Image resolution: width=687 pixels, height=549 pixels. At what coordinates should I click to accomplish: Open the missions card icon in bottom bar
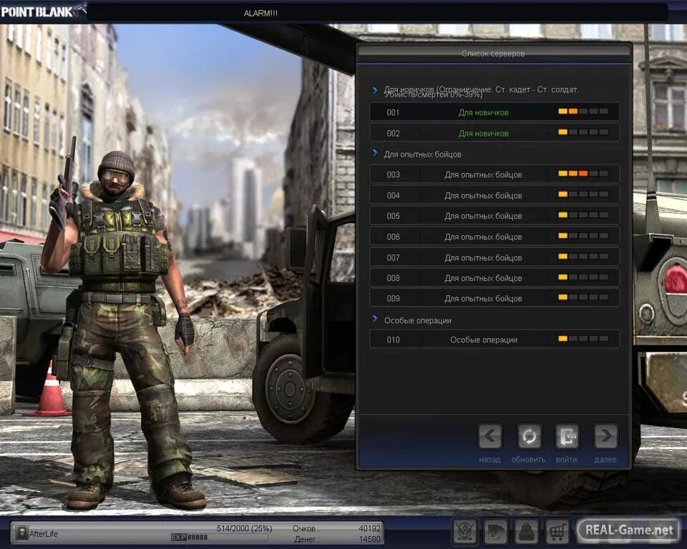pos(495,532)
